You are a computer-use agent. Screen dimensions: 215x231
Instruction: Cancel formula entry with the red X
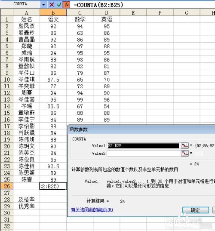52,5
